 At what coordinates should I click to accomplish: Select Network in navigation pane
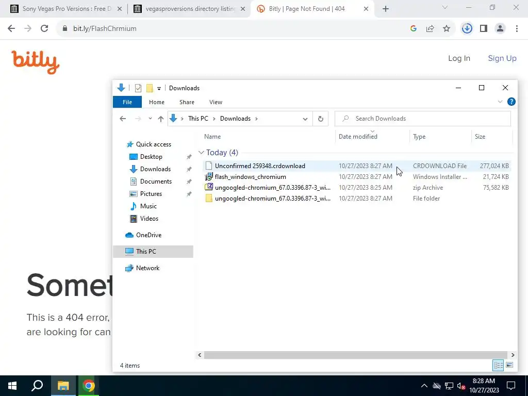coord(147,268)
